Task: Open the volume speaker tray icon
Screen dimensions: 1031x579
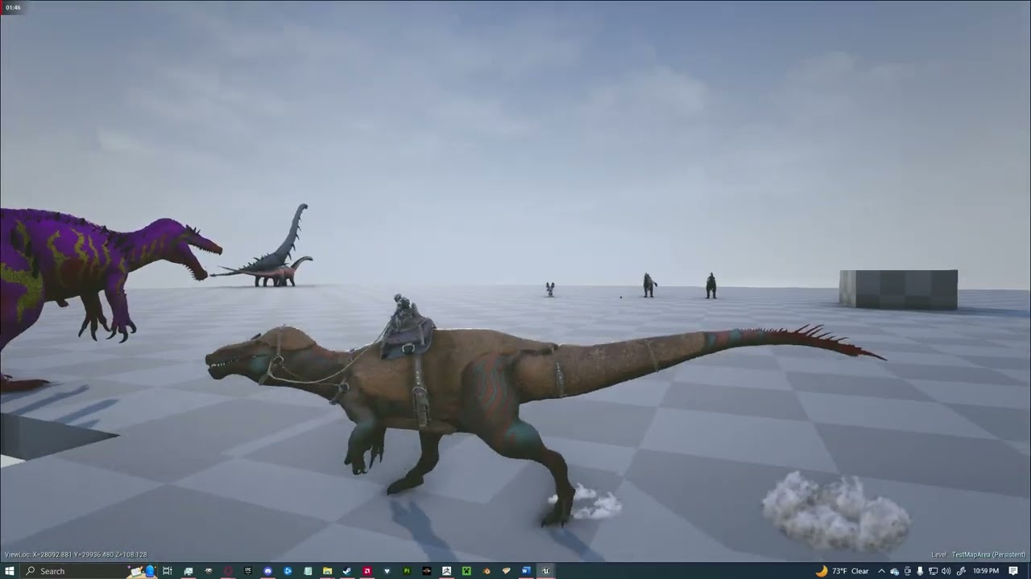Action: click(x=946, y=571)
